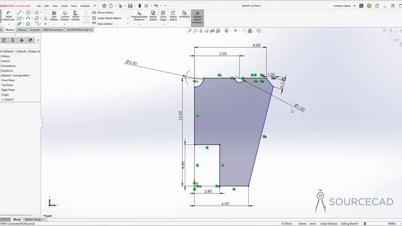Open the File menu
Image resolution: width=402 pixels, height=226 pixels.
point(39,6)
